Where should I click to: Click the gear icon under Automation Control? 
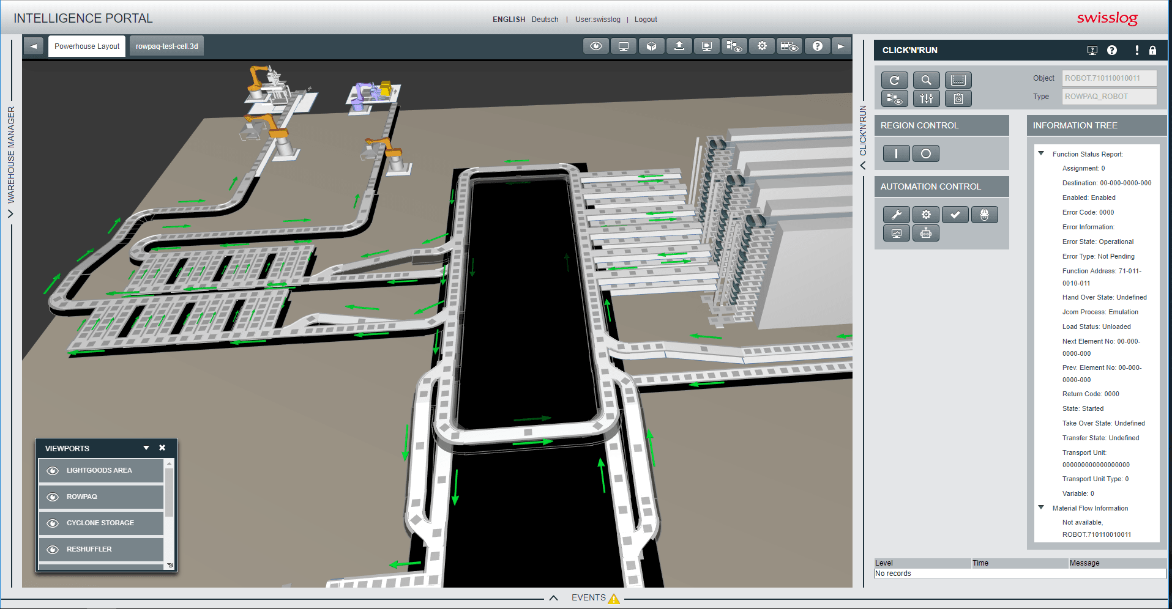(x=926, y=215)
